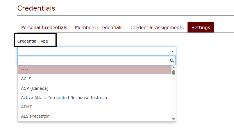Click the scrollbar down arrow
The width and height of the screenshot is (234, 138).
click(x=174, y=119)
